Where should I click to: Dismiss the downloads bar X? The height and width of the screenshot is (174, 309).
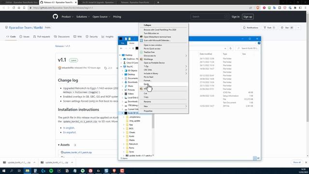tap(306, 162)
